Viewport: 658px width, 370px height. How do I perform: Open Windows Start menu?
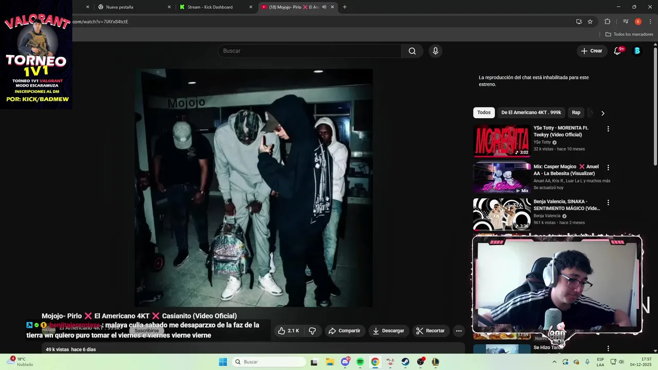(x=223, y=362)
